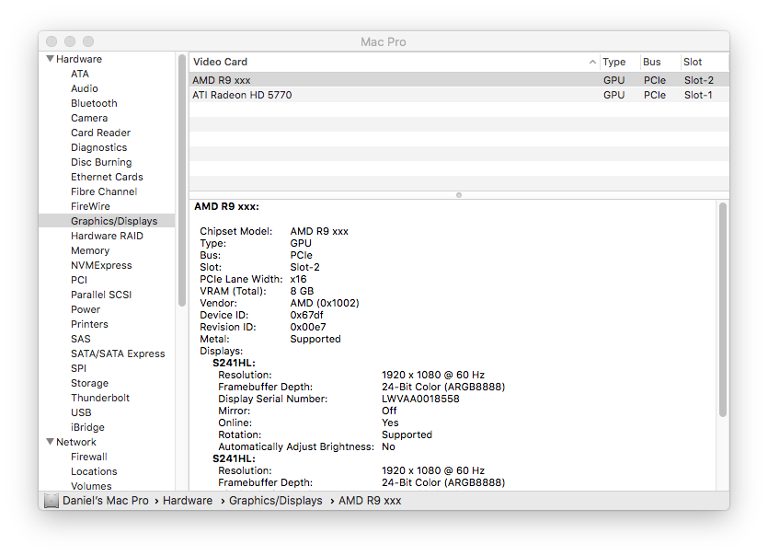Viewport: 768px width, 556px height.
Task: Click AMD R9 xxx in the path bar
Action: (x=370, y=501)
